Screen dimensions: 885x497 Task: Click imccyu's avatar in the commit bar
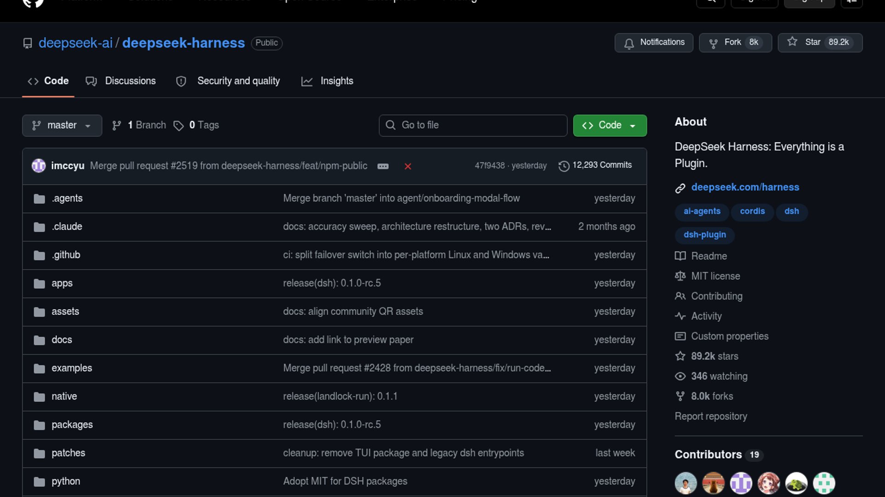pyautogui.click(x=39, y=166)
